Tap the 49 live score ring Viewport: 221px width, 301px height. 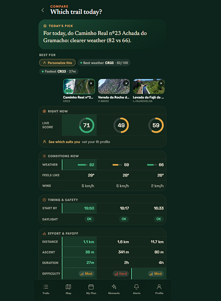(121, 125)
